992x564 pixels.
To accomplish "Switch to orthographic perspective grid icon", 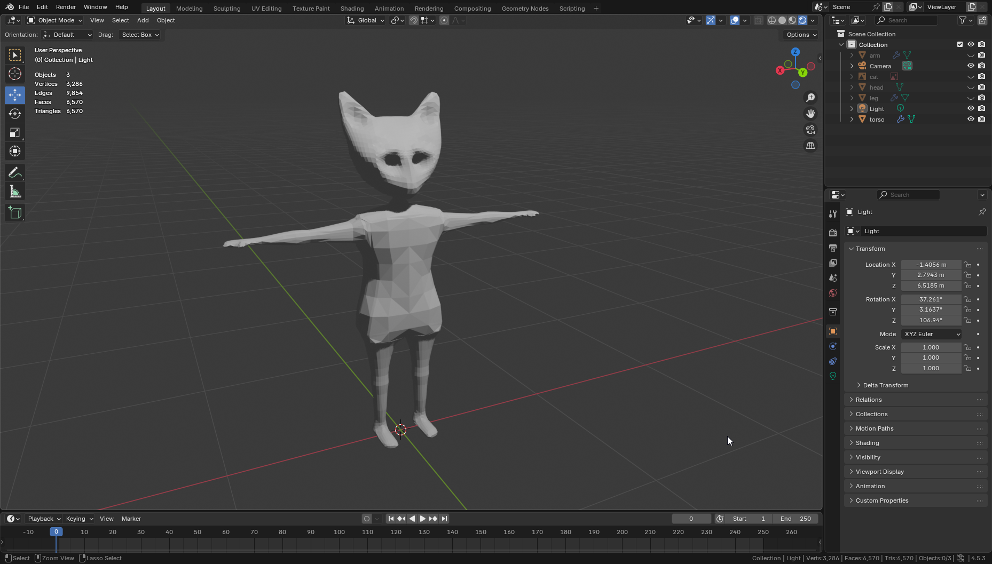I will coord(810,146).
